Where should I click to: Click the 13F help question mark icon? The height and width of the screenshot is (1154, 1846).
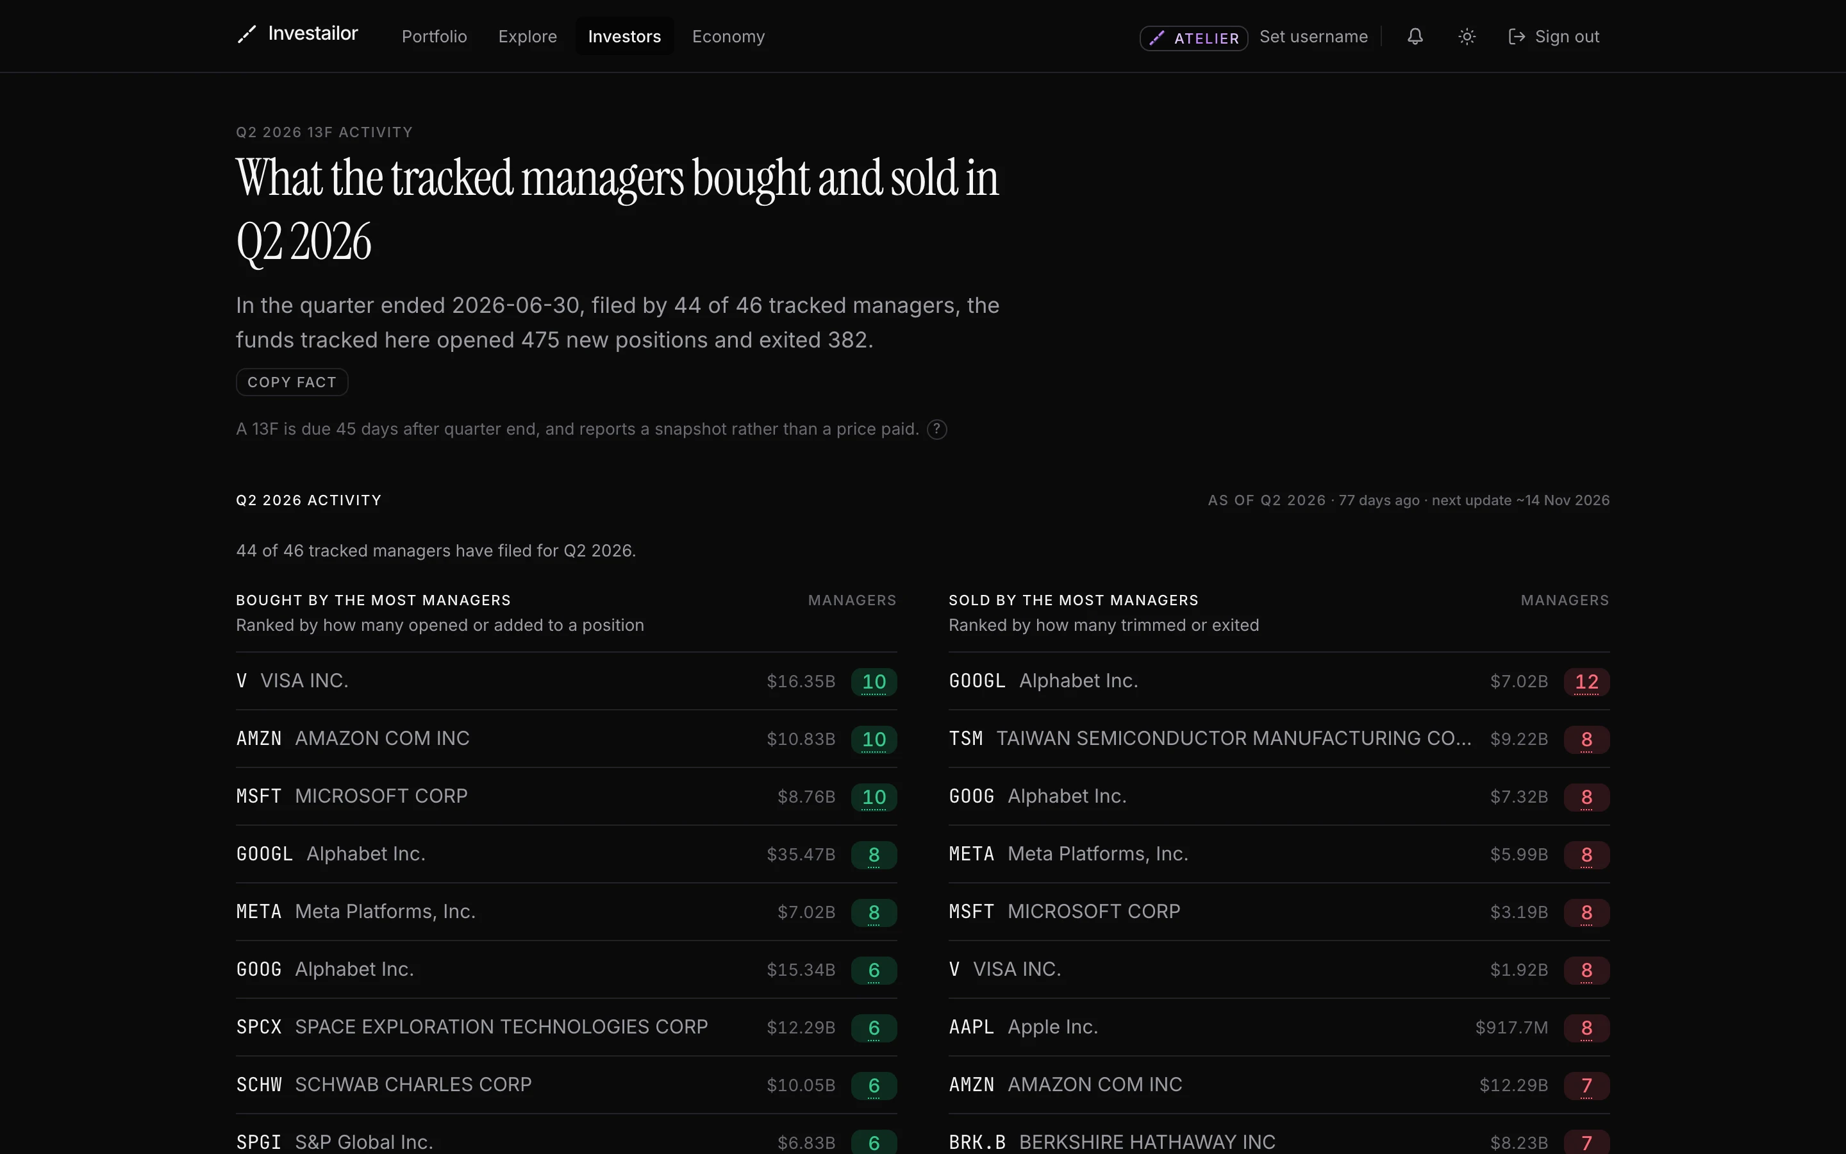click(x=936, y=430)
